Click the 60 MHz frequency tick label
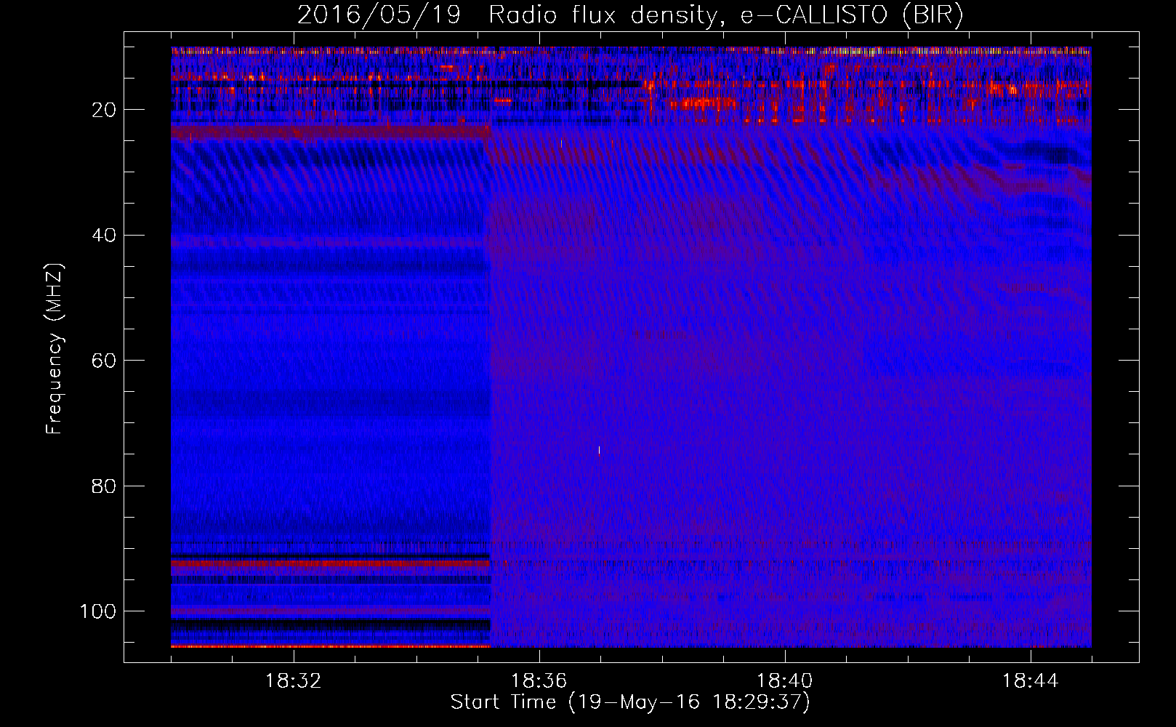This screenshot has width=1176, height=727. pyautogui.click(x=104, y=361)
